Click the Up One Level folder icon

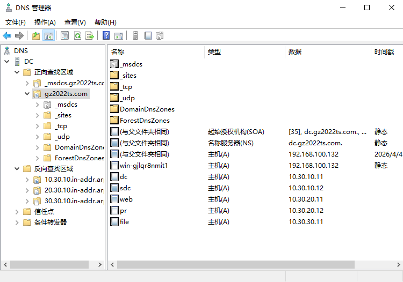(x=36, y=36)
